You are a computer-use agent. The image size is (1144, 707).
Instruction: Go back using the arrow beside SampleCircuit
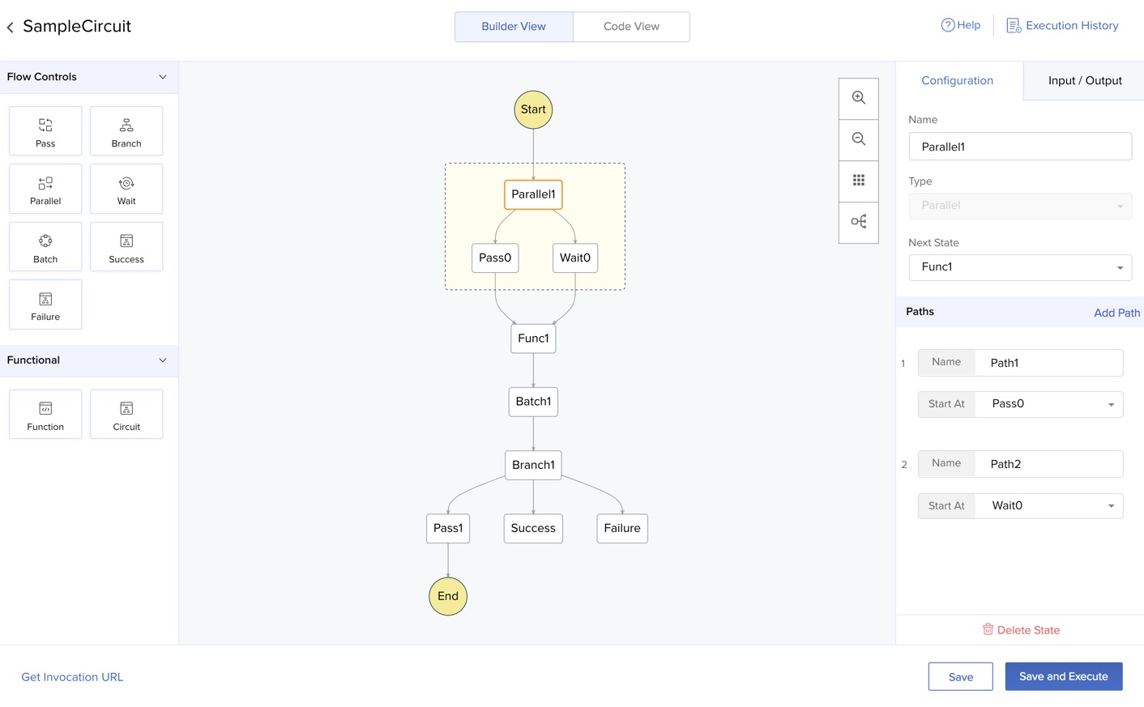coord(11,28)
